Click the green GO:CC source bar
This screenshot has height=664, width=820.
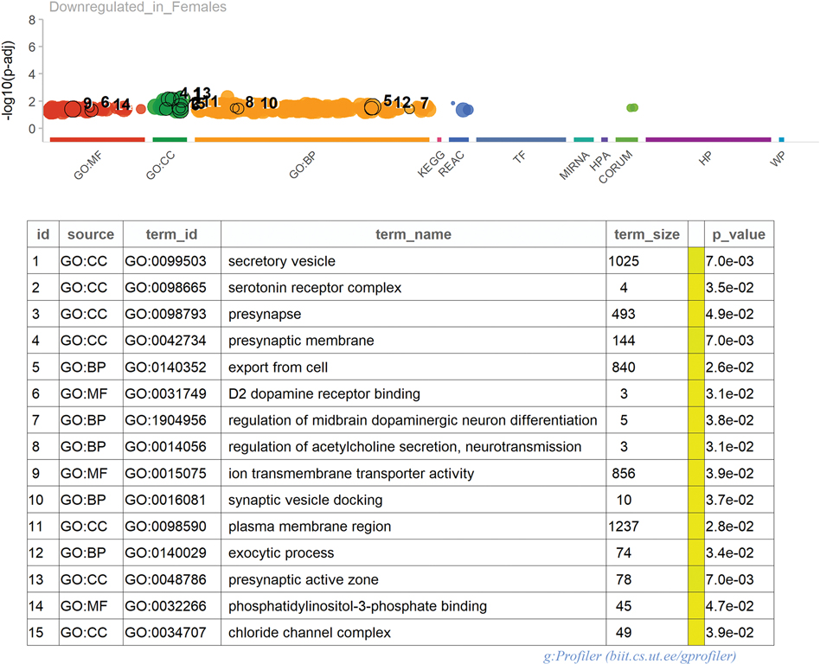(x=170, y=139)
